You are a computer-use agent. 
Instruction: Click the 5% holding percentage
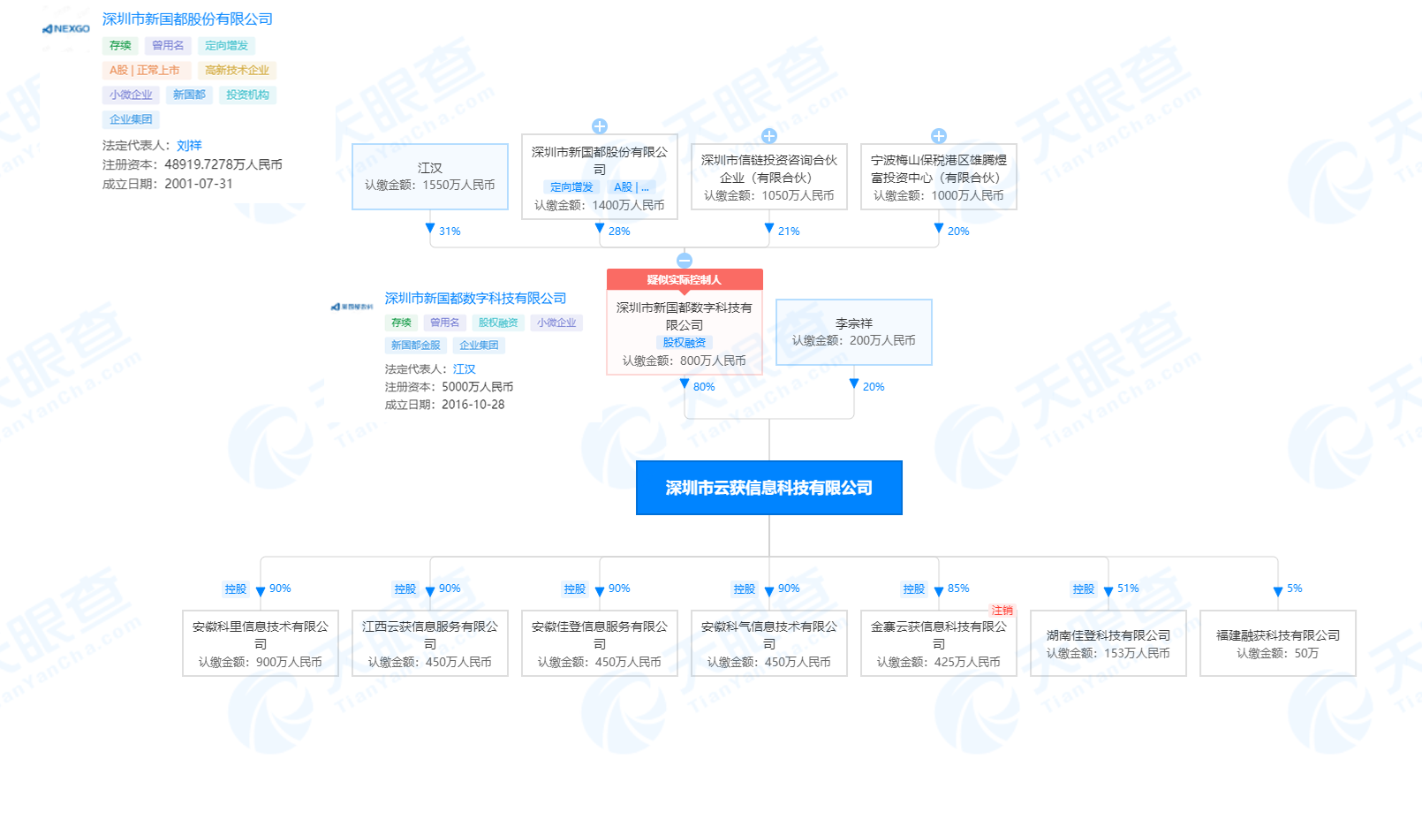[x=1294, y=588]
